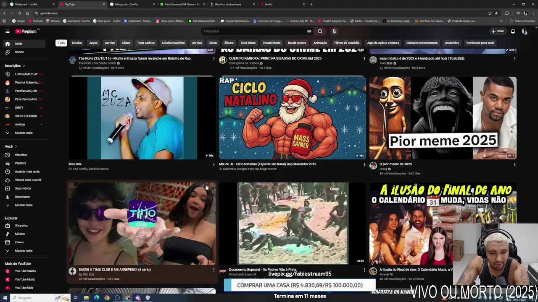Switch to Histórico de downloads tab
Image resolution: width=538 pixels, height=302 pixels.
[232, 4]
